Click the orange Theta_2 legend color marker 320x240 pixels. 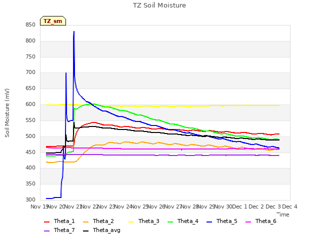click(x=85, y=222)
